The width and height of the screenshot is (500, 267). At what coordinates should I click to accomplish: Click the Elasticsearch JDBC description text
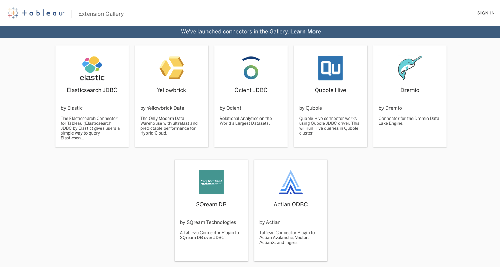point(90,128)
